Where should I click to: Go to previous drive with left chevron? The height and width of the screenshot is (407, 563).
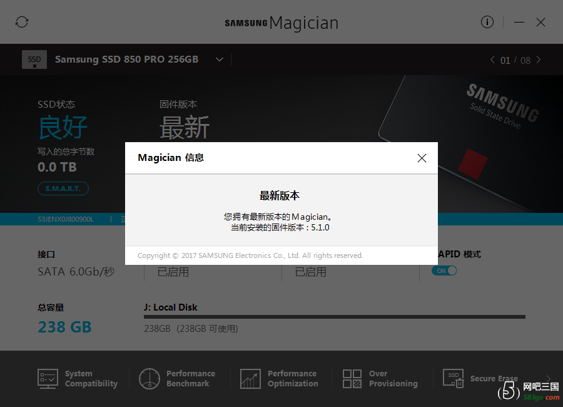pos(492,59)
